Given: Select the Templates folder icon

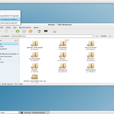Looking at the screenshot, I should point(91,66).
